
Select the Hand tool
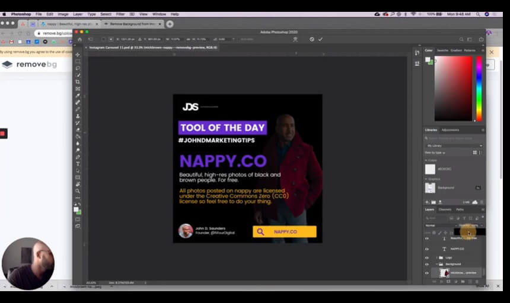pos(78,184)
